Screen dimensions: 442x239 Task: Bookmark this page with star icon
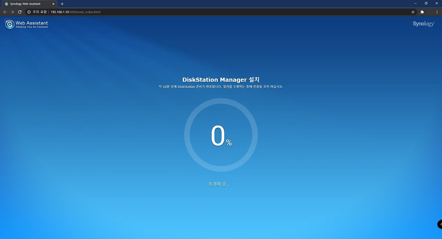click(413, 12)
